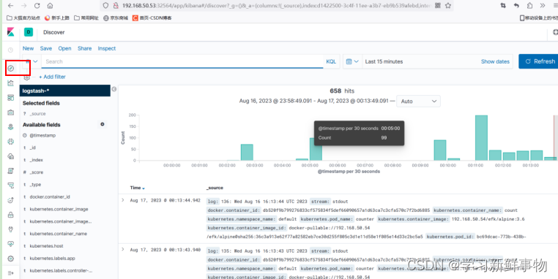Click the tallest histogram bar at 00:11:00
This screenshot has width=558, height=279.
tap(481, 138)
